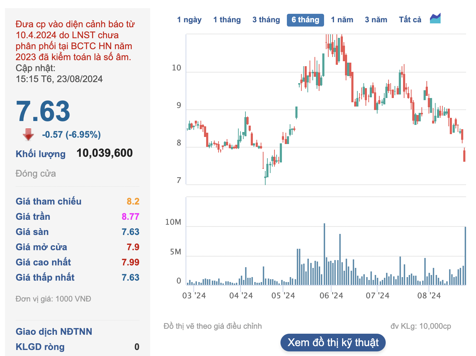Click the red warning notice about LNST
Image resolution: width=476 pixels, height=356 pixels.
pyautogui.click(x=75, y=41)
